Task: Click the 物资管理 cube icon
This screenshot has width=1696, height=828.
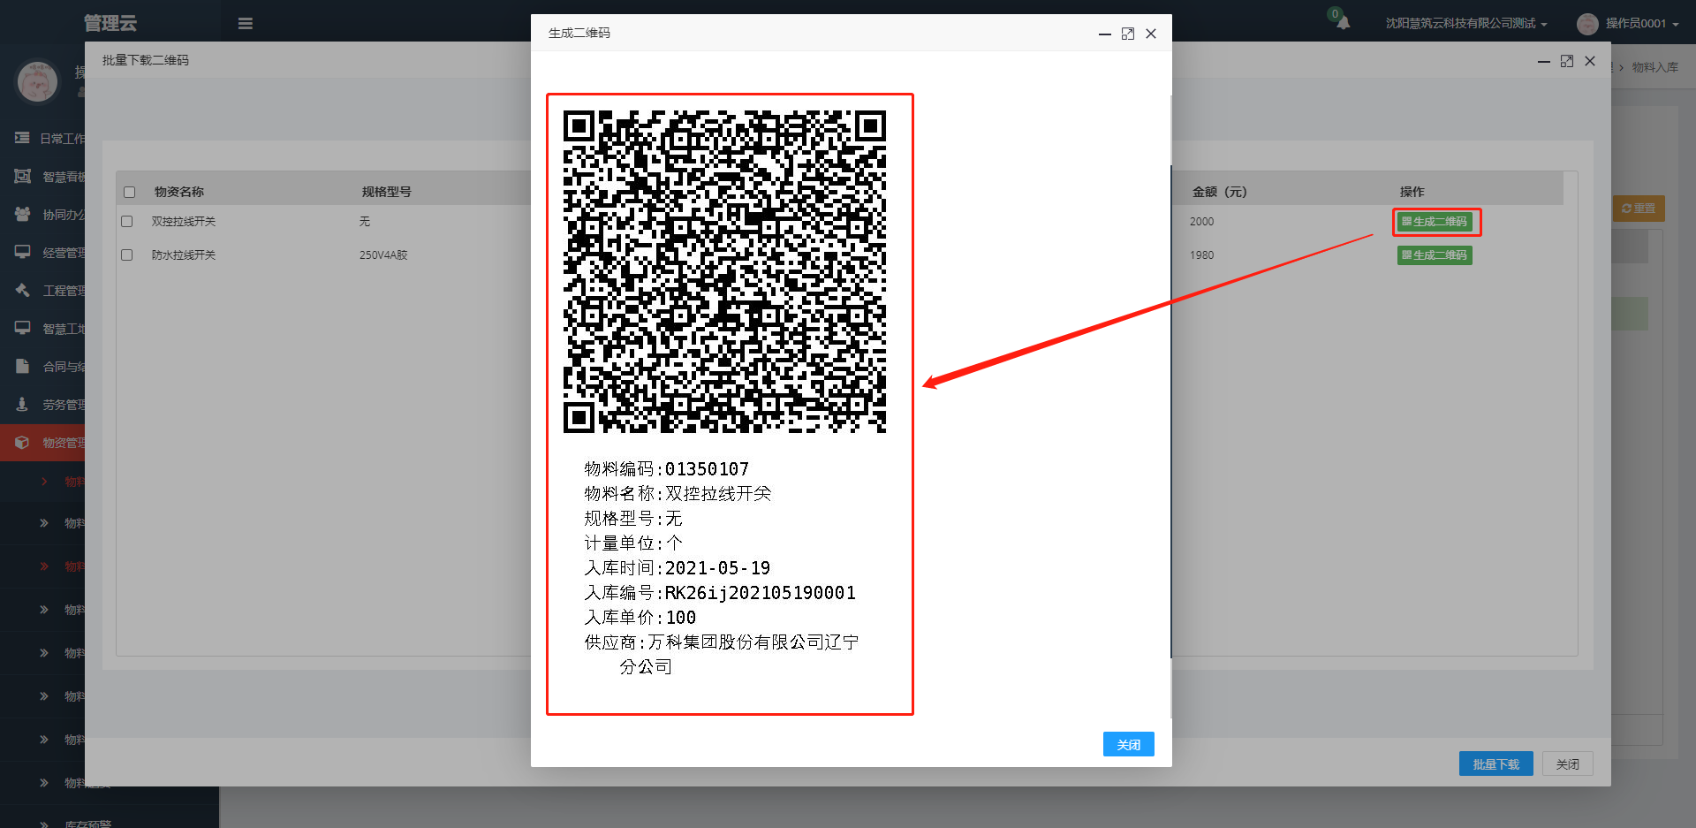Action: click(22, 443)
